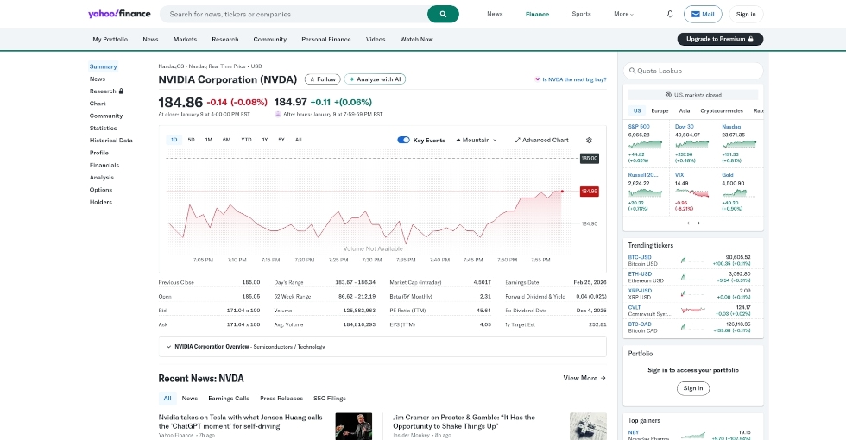Select the 5D chart range
Image resolution: width=846 pixels, height=440 pixels.
point(191,140)
